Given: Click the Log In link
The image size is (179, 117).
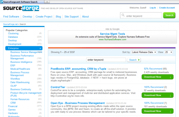Looking at the screenshot, I should [153, 8].
